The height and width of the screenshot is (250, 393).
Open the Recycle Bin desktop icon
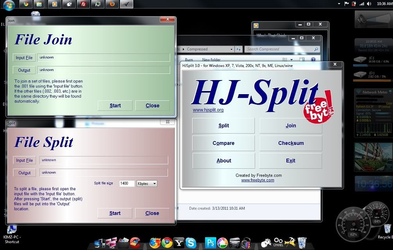[x=387, y=232]
